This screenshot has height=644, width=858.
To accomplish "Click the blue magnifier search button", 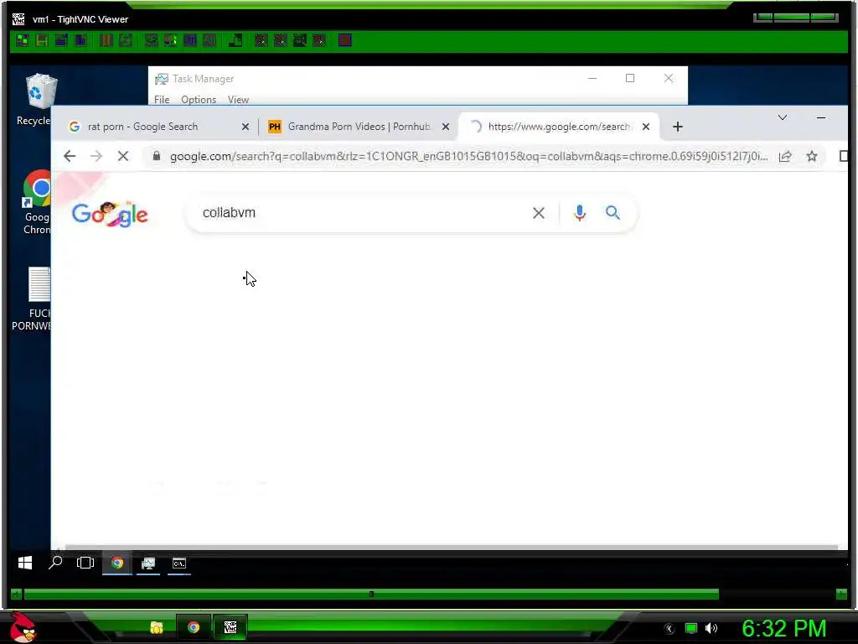I will [612, 212].
